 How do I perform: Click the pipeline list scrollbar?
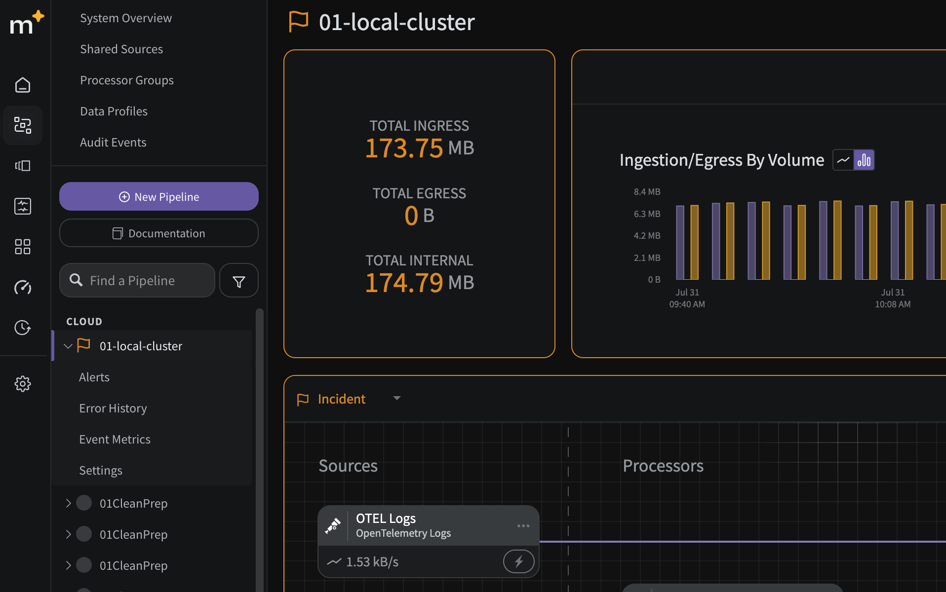pyautogui.click(x=259, y=449)
